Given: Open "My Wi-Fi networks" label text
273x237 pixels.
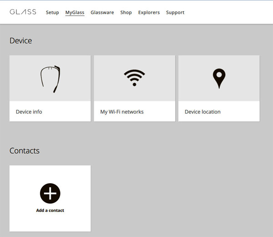Looking at the screenshot, I should (122, 112).
